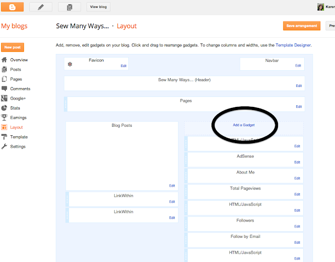Click the orange Layout icon

coord(4,127)
